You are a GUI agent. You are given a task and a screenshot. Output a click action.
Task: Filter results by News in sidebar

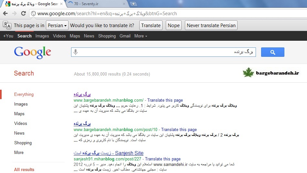click(19, 133)
